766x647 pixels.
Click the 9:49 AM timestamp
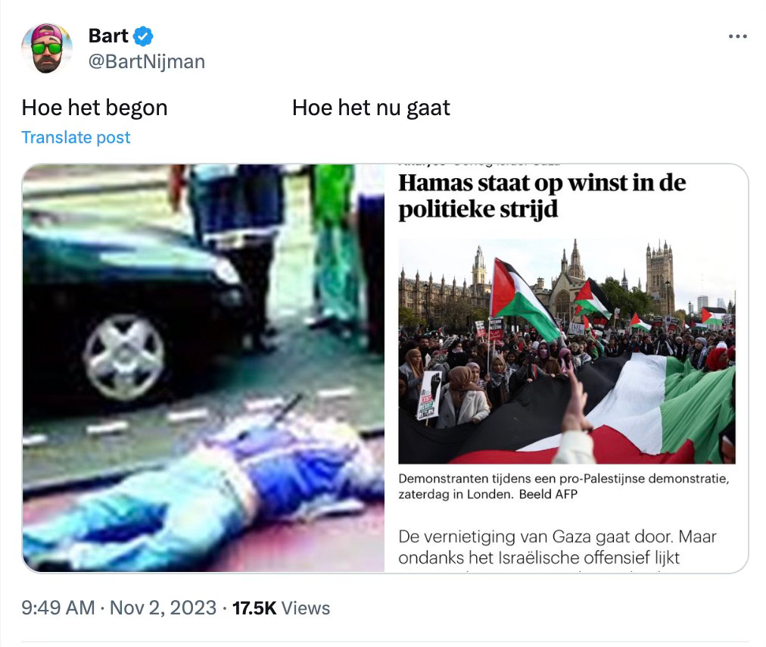(x=58, y=608)
